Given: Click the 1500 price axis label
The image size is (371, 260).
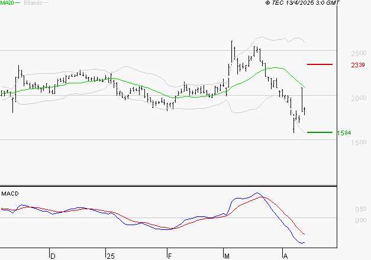Looking at the screenshot, I should [x=359, y=142].
